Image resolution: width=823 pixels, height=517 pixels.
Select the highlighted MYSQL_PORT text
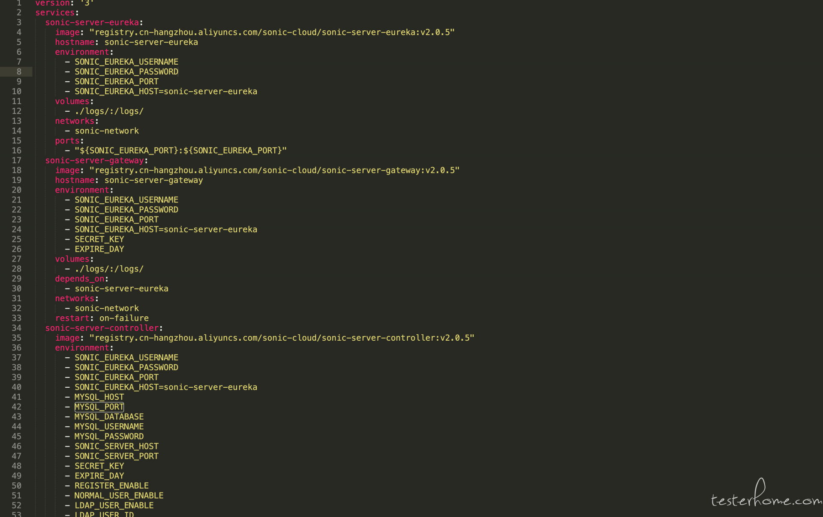point(99,407)
